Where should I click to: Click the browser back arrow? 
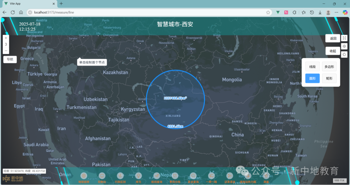(5, 12)
